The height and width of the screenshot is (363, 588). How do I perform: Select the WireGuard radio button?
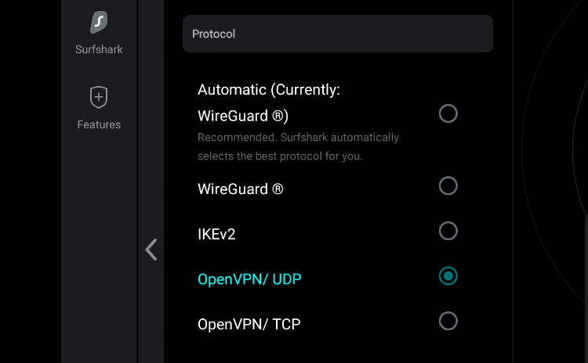pos(448,186)
